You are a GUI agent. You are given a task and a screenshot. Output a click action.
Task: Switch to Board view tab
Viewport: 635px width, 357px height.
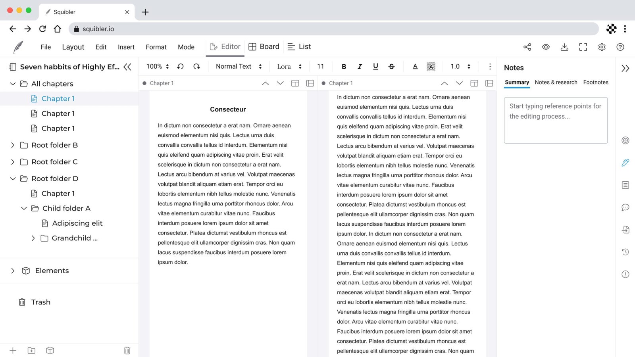point(264,47)
